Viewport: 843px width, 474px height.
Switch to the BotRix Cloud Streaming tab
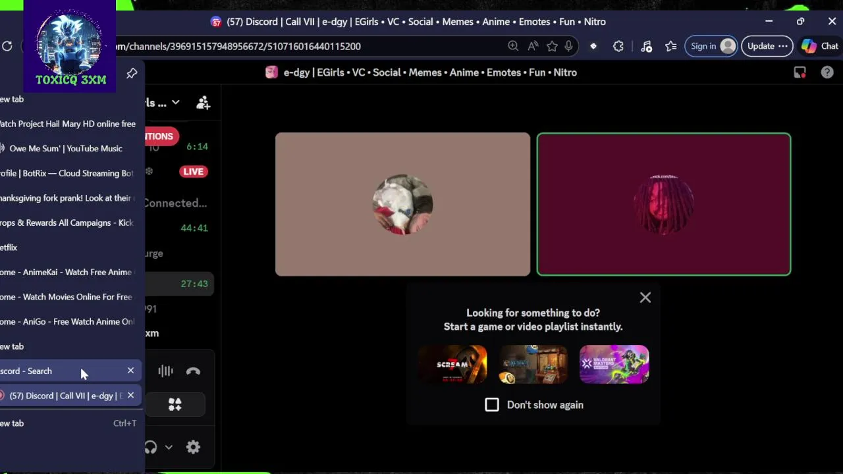pyautogui.click(x=69, y=173)
